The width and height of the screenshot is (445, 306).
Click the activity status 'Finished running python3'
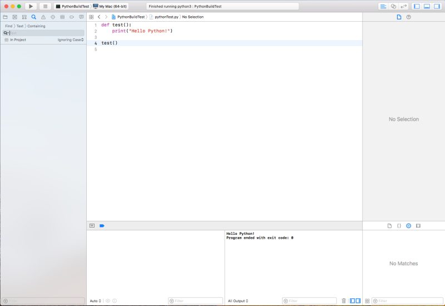click(185, 6)
